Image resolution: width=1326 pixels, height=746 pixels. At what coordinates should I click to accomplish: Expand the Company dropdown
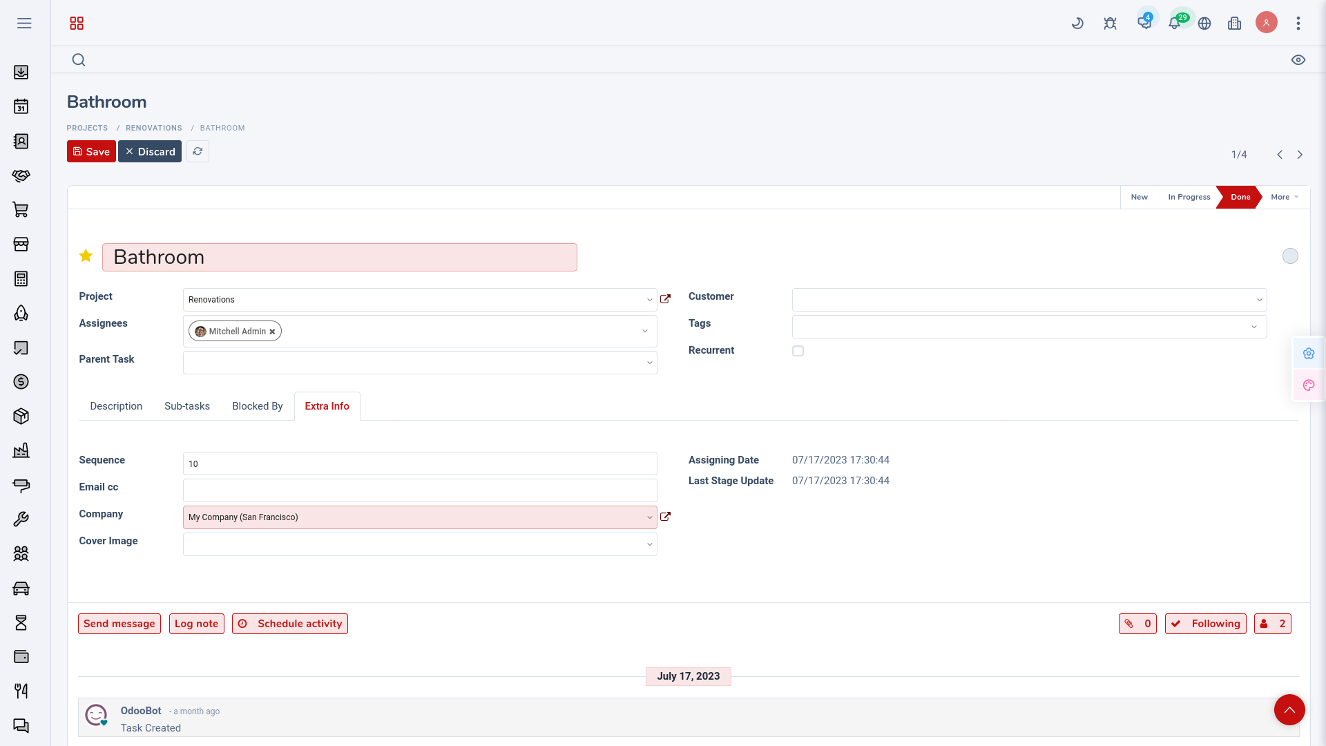coord(649,517)
